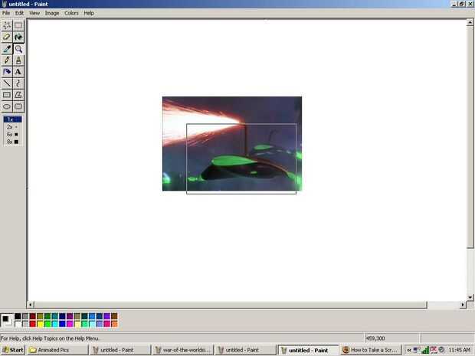
Task: Set magnification to 1x
Action: [x=12, y=119]
